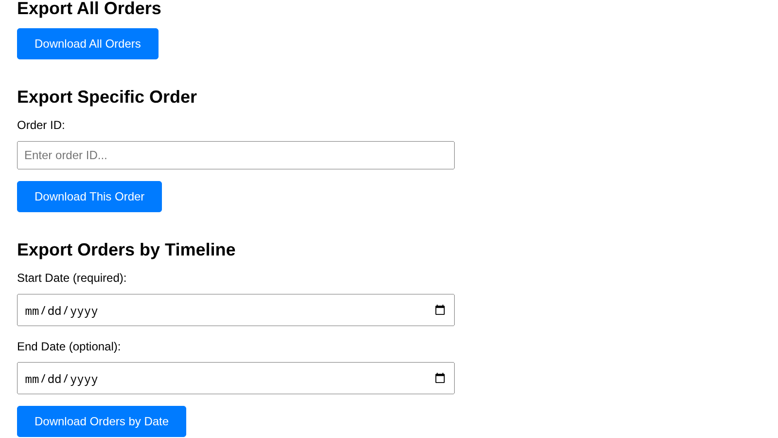
Task: Click the Export Orders by Timeline heading
Action: (126, 250)
